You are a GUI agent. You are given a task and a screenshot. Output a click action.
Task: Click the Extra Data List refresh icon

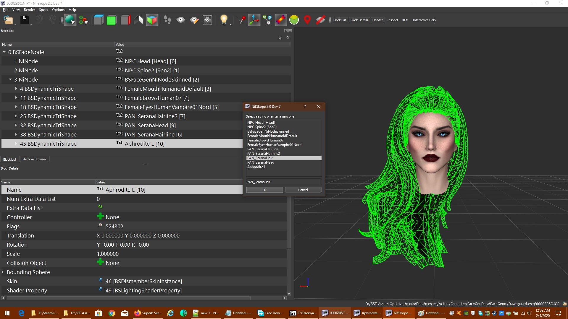point(100,207)
